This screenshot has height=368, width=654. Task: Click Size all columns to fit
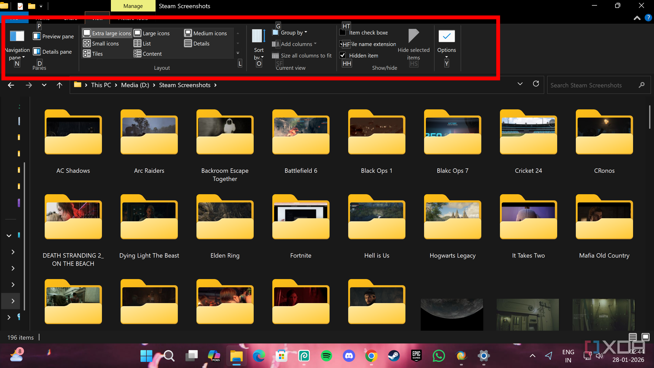click(x=302, y=55)
